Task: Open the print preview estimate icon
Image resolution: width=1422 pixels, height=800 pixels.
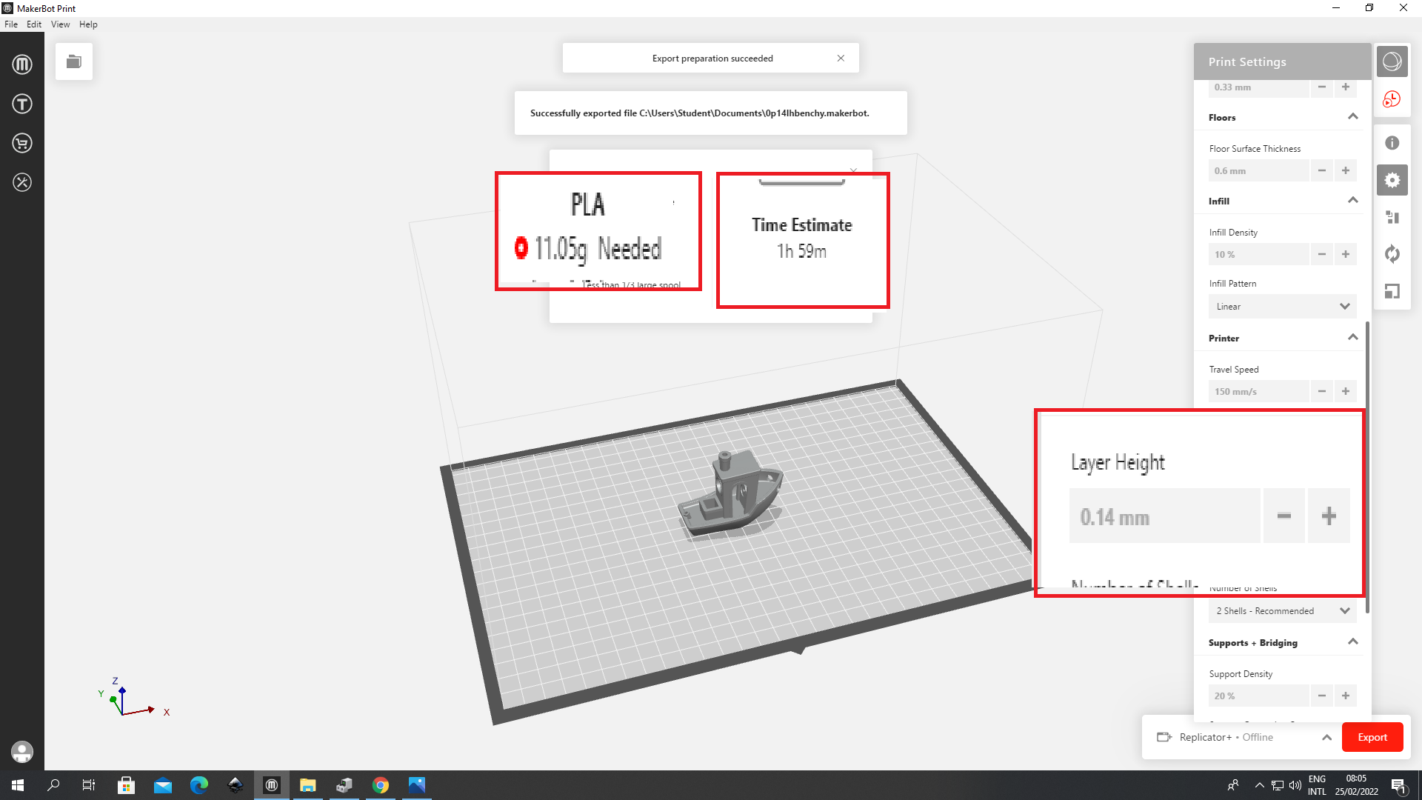Action: [x=1392, y=99]
